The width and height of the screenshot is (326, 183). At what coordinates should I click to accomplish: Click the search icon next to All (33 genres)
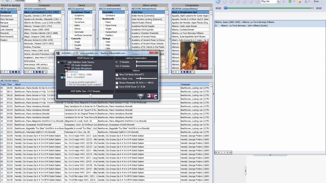tap(94, 9)
